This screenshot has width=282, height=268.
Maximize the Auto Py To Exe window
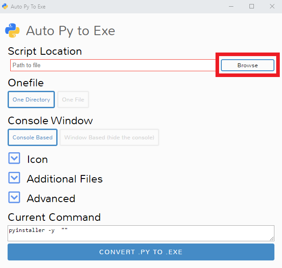[252, 7]
